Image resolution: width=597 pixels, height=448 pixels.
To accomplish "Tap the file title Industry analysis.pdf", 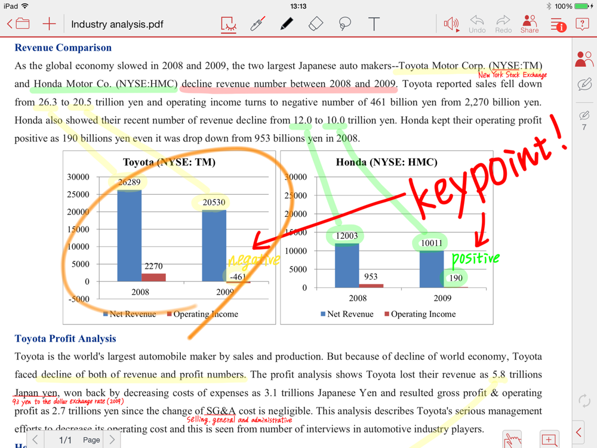I will (x=117, y=24).
